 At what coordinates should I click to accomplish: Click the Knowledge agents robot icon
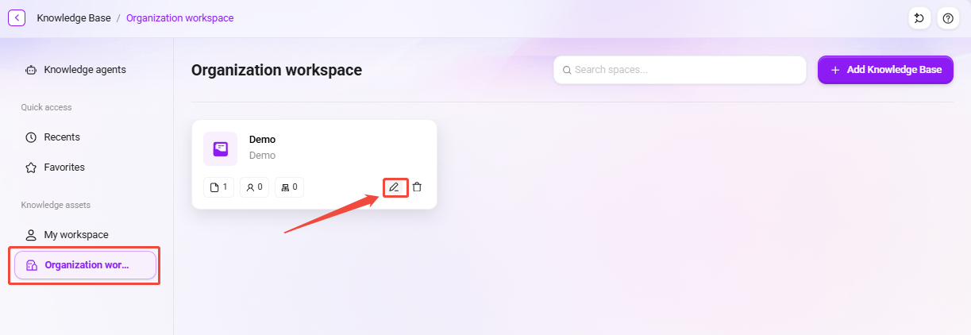pyautogui.click(x=31, y=70)
